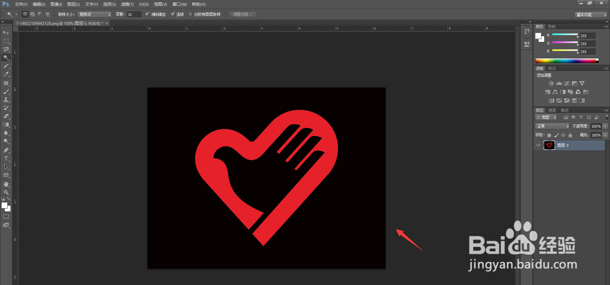The width and height of the screenshot is (610, 285).
Task: Open the 基本功能 workspace dropdown
Action: tap(591, 15)
